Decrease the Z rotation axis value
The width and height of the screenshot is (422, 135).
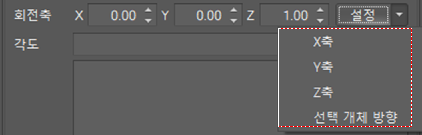(320, 21)
